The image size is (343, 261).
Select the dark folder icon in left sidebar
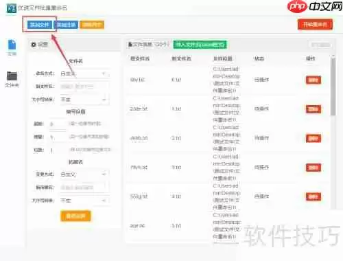tap(12, 76)
